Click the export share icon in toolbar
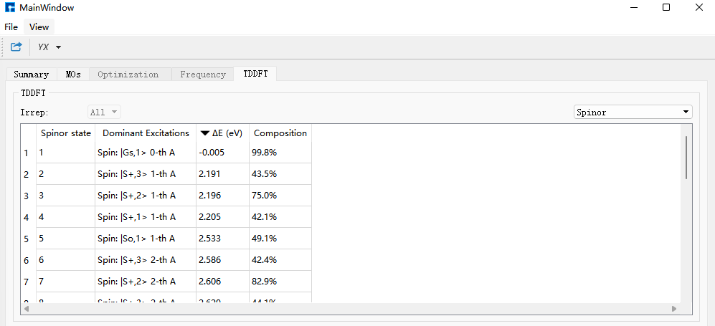715x326 pixels. [x=16, y=47]
